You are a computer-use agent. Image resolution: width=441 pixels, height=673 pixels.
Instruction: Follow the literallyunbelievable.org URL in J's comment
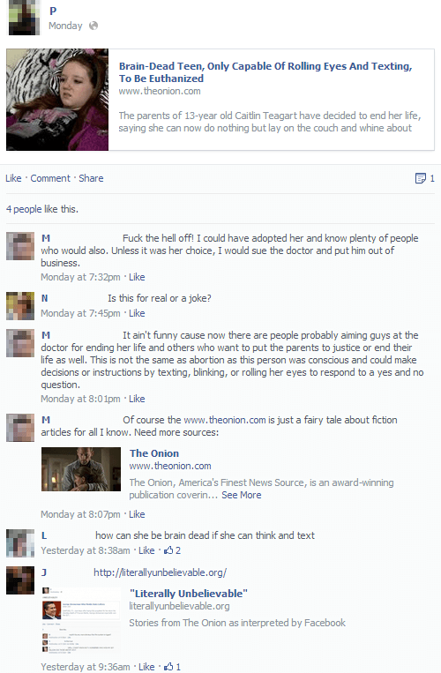(x=160, y=572)
